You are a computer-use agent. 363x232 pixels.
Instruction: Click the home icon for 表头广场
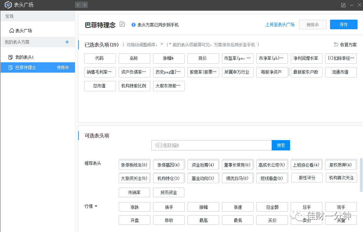[12, 31]
